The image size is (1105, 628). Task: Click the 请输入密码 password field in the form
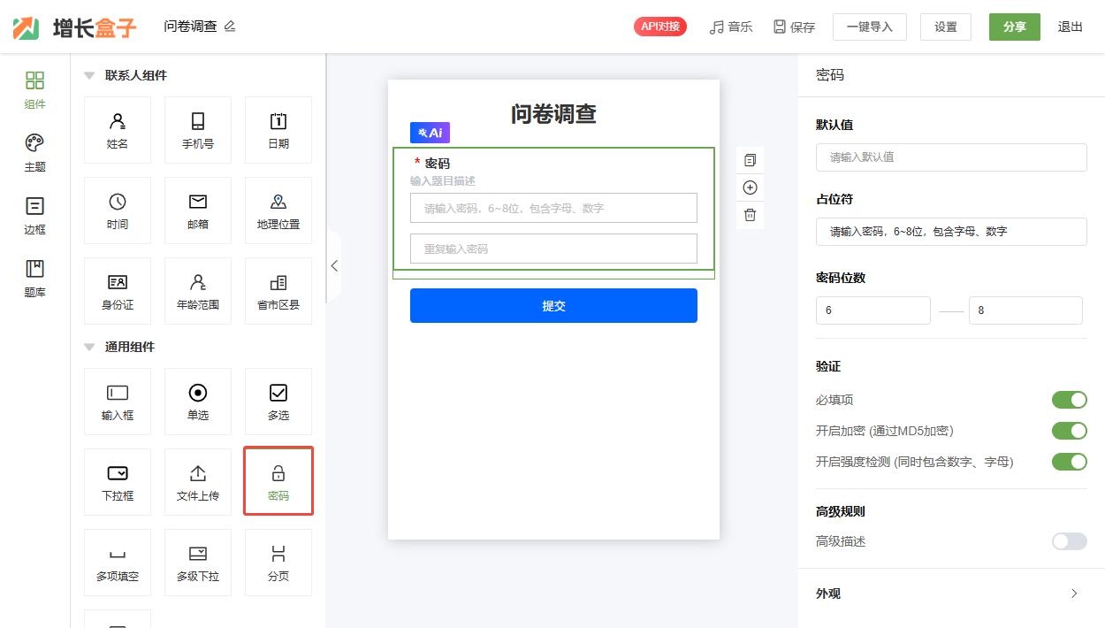tap(553, 208)
